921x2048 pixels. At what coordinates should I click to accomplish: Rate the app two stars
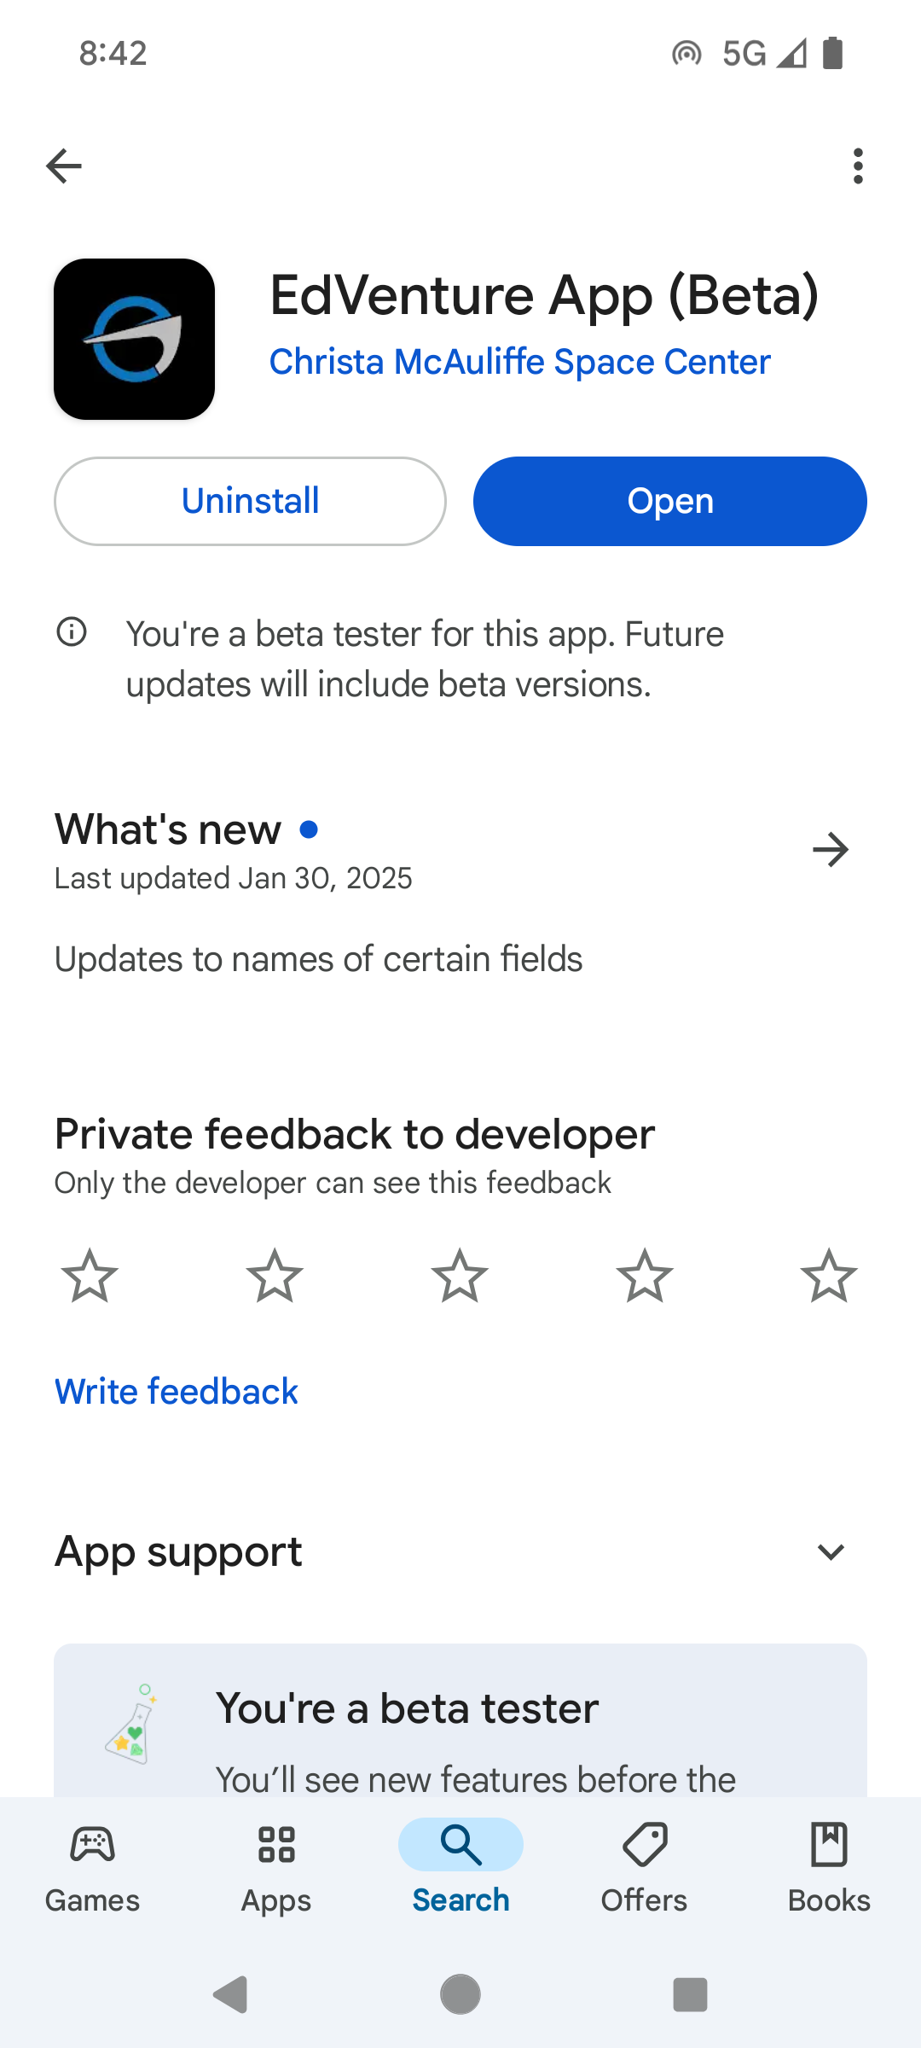tap(275, 1276)
